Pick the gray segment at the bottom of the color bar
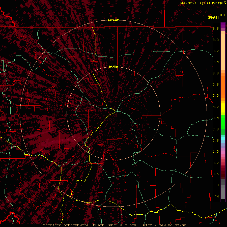The width and height of the screenshot is (227, 227). [x=223, y=192]
